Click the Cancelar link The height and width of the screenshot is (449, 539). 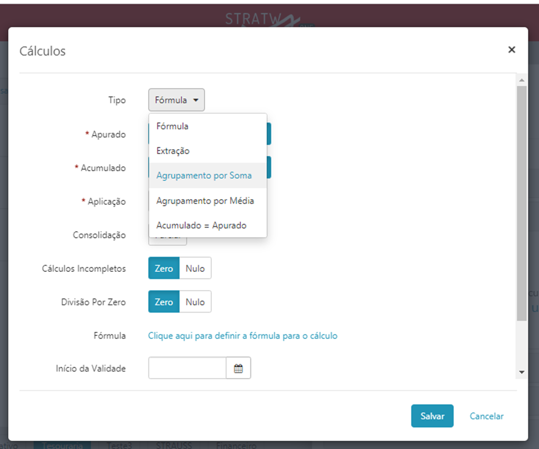click(487, 416)
